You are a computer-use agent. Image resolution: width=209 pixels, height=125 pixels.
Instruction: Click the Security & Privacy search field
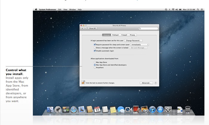(x=148, y=28)
